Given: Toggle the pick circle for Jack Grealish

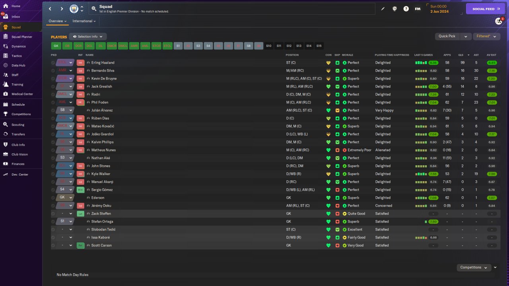Looking at the screenshot, I should pyautogui.click(x=53, y=87).
